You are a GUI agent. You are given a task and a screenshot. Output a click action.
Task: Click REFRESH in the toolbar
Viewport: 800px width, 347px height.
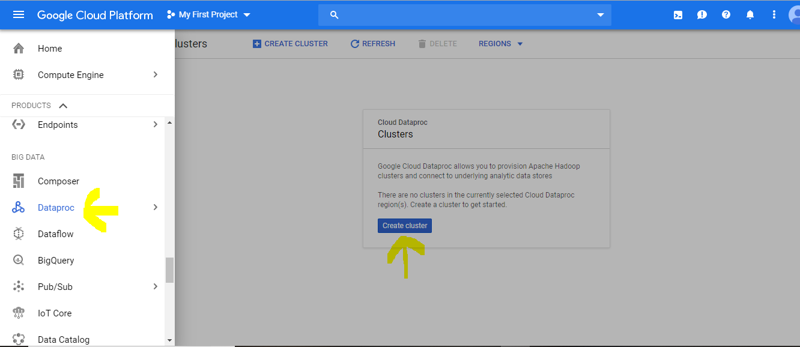pyautogui.click(x=373, y=44)
